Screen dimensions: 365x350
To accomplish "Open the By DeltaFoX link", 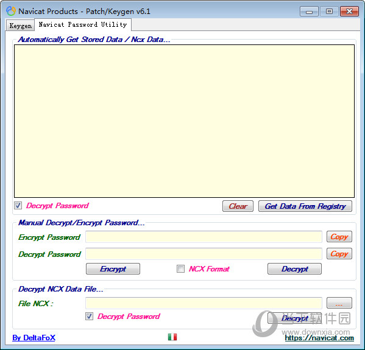I will 34,337.
